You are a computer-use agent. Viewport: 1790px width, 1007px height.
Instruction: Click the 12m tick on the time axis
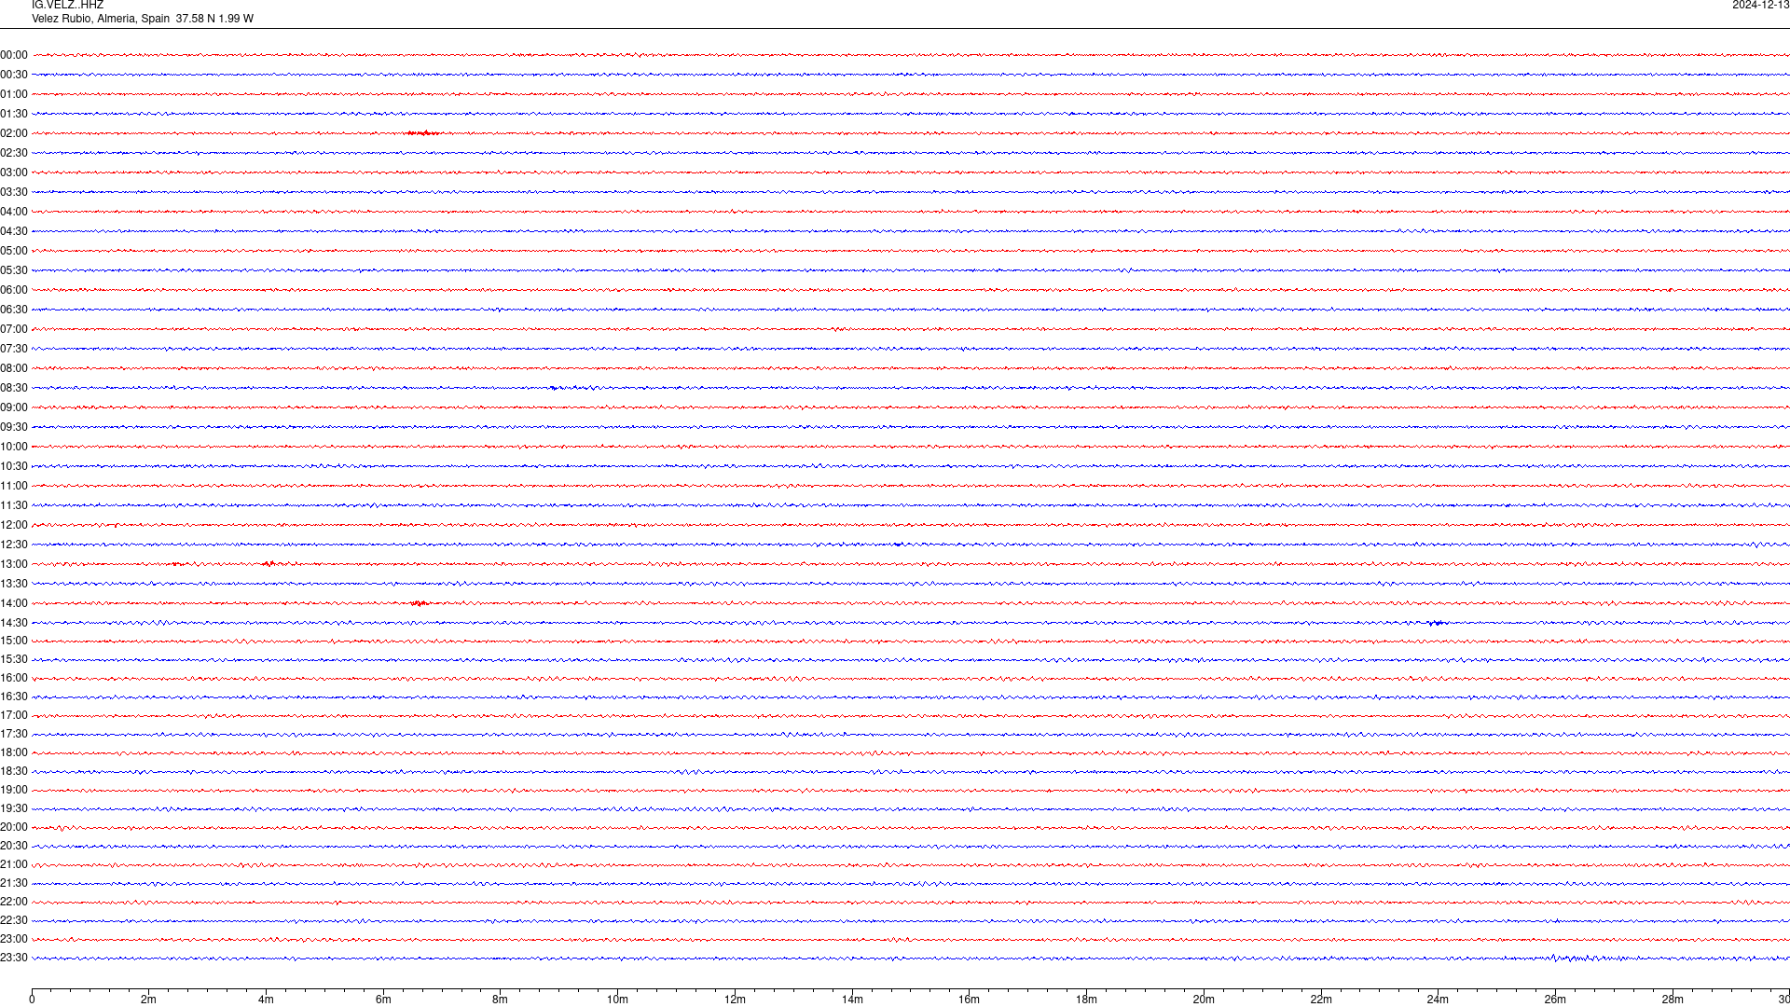tap(735, 1000)
